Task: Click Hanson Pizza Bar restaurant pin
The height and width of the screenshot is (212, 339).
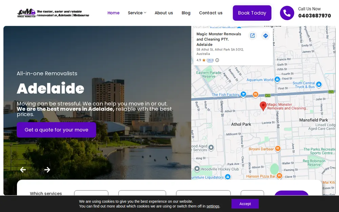Action: (279, 176)
